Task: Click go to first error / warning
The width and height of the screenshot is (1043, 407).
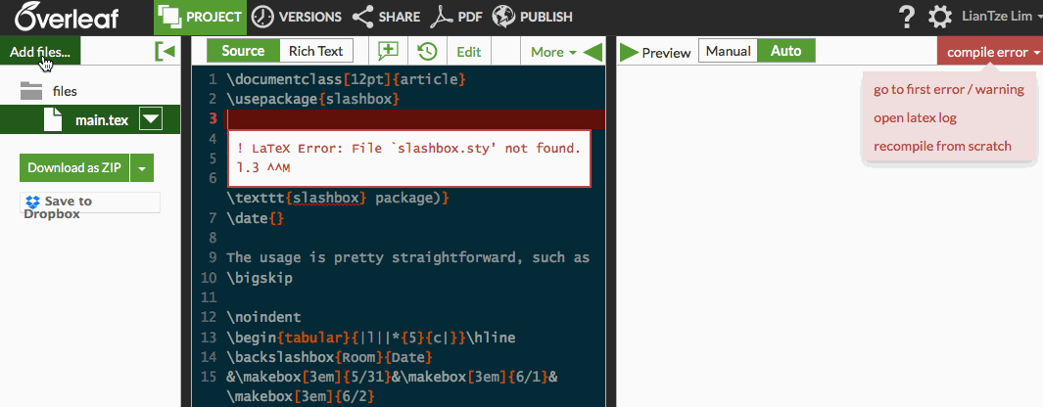Action: pos(948,89)
